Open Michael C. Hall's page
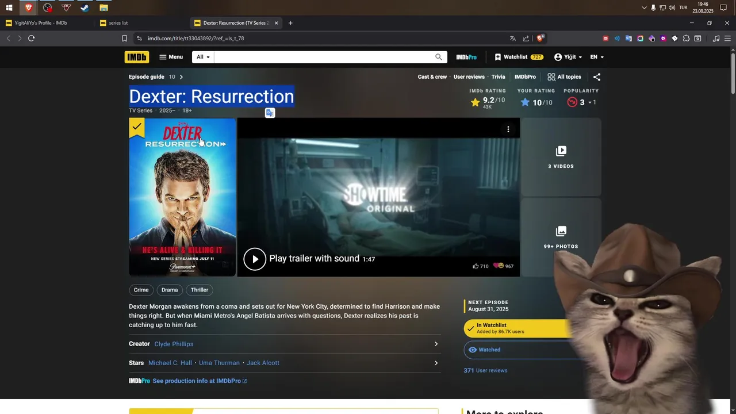The image size is (736, 414). click(170, 363)
